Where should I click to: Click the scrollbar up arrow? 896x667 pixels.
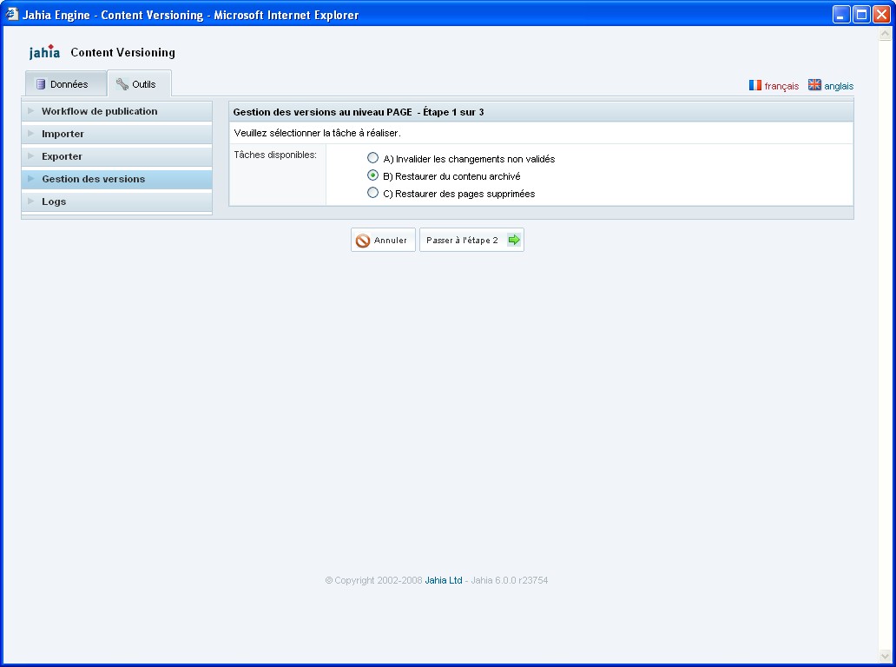click(885, 34)
